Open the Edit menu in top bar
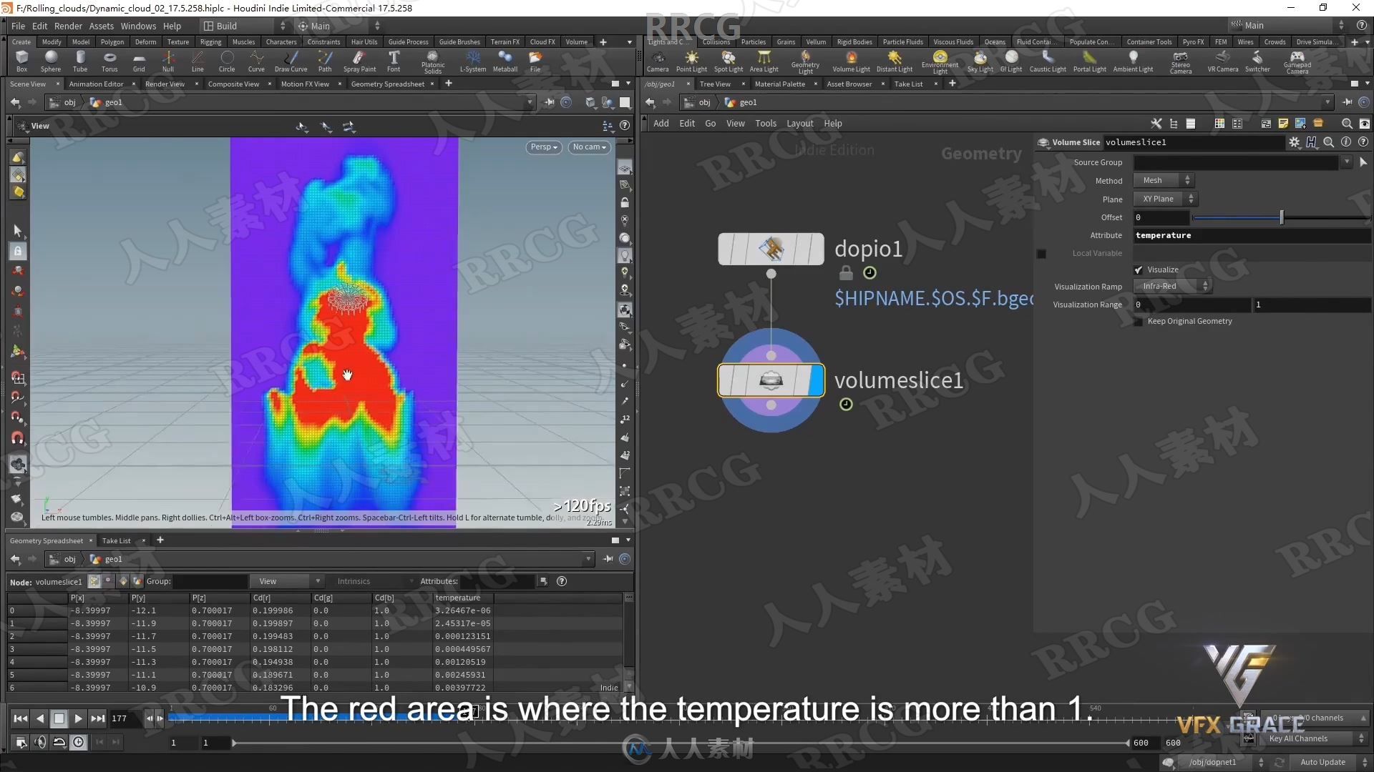Image resolution: width=1374 pixels, height=772 pixels. 39,26
